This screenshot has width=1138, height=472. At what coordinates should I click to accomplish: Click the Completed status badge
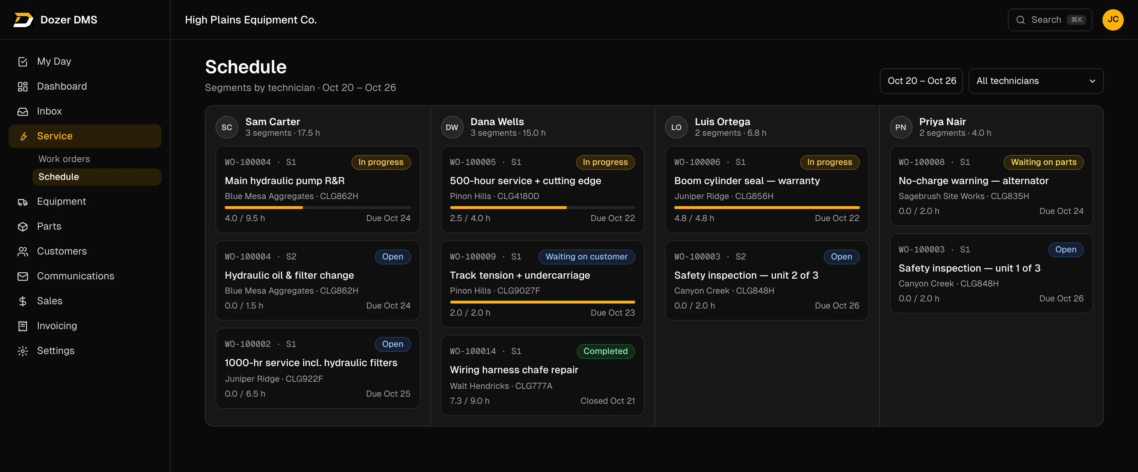pos(605,351)
